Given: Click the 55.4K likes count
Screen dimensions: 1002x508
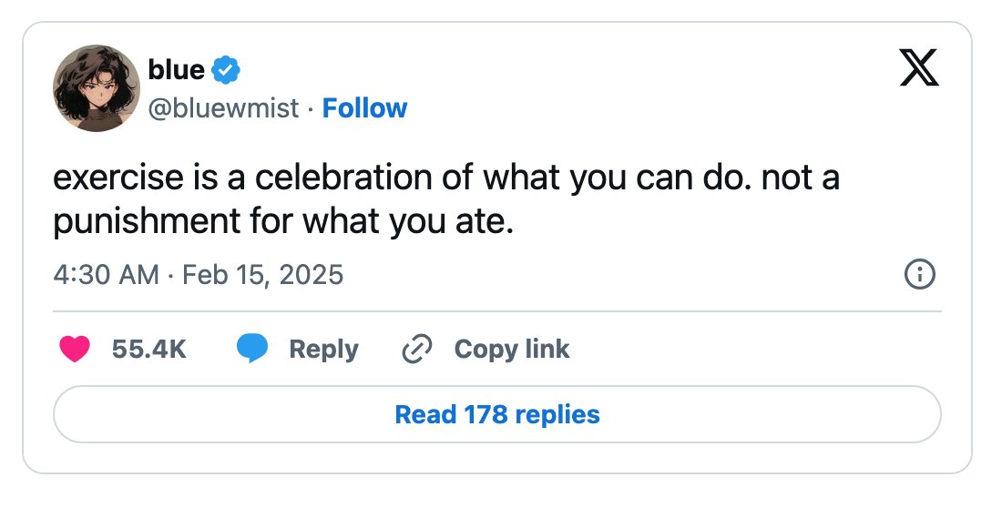Looking at the screenshot, I should pos(148,349).
